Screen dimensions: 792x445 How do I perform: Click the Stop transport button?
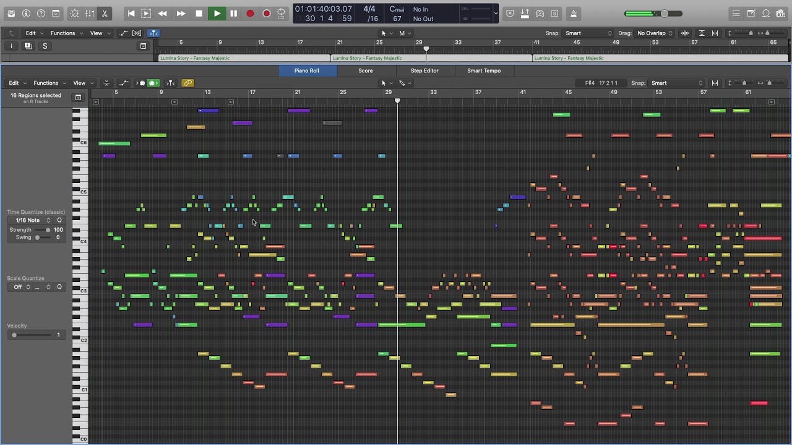[199, 14]
